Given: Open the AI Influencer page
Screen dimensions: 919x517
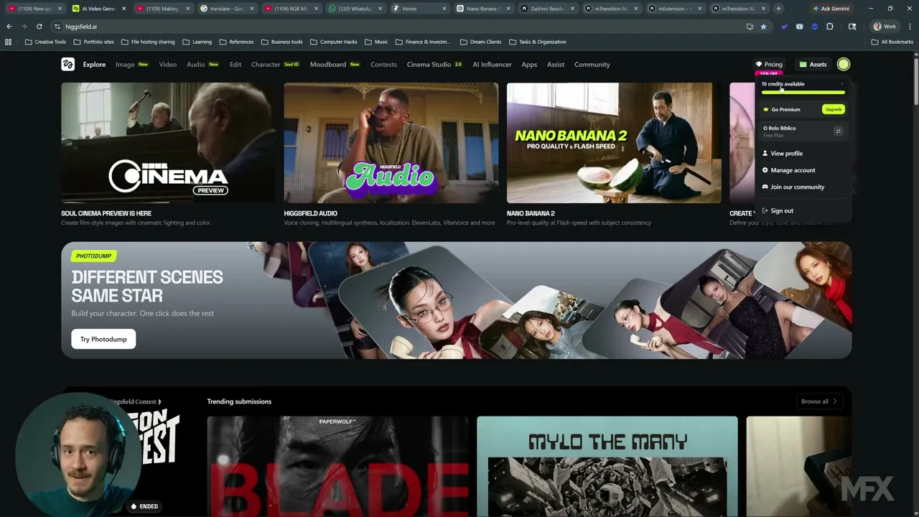Looking at the screenshot, I should pyautogui.click(x=492, y=65).
